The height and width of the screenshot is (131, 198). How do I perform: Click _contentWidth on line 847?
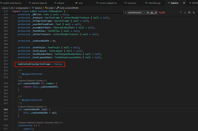(40, 41)
